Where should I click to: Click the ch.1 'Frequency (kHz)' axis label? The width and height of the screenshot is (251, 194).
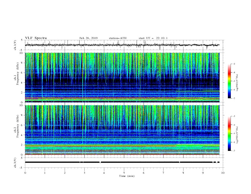point(18,74)
